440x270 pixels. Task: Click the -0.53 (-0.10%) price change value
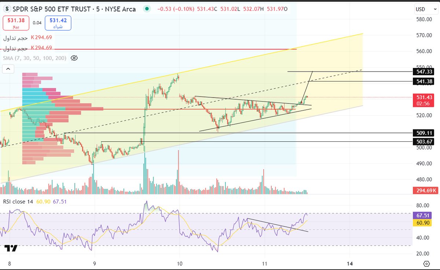tap(176, 9)
